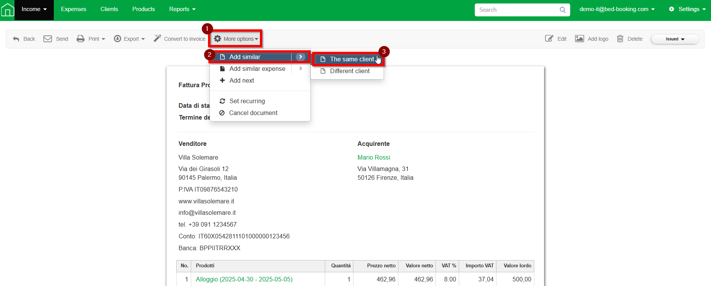Image resolution: width=711 pixels, height=286 pixels.
Task: Open the Products page
Action: click(x=143, y=9)
